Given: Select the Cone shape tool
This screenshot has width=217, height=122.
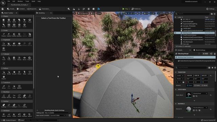Looking at the screenshot, I should tap(24, 20).
